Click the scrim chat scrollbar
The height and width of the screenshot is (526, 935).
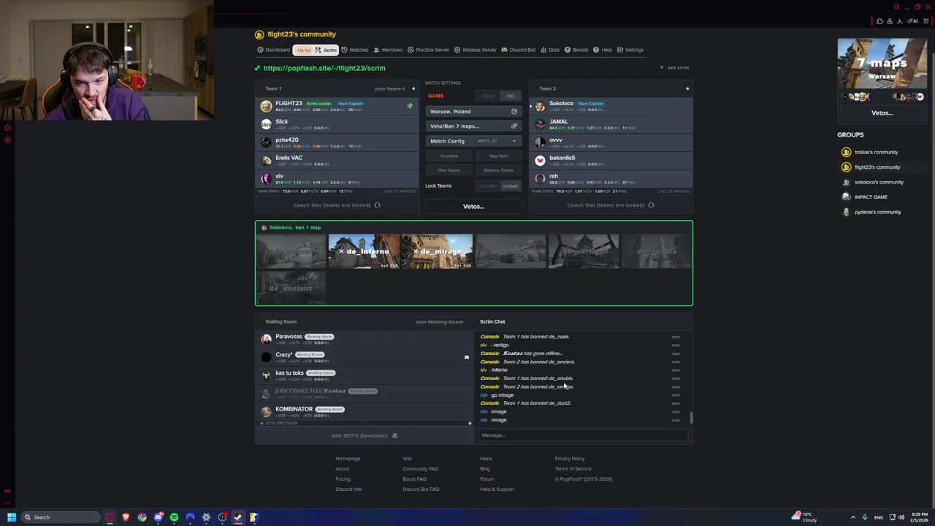click(691, 418)
